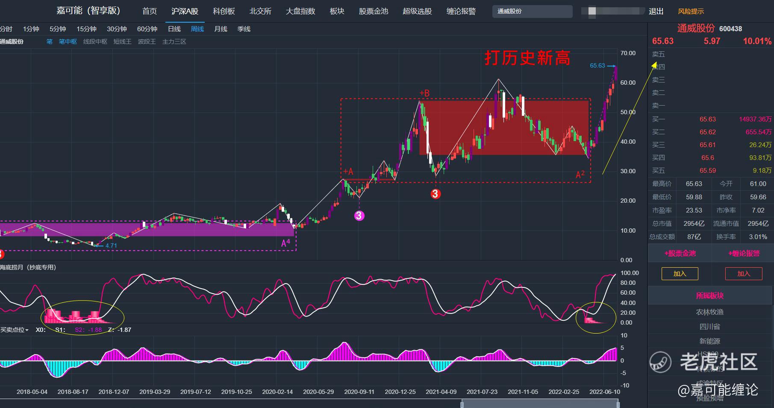Enable the 主力三区 indicator
Viewport: 774px width, 408px height.
174,42
